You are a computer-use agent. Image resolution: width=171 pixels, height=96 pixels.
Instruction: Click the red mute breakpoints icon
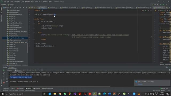(4, 83)
